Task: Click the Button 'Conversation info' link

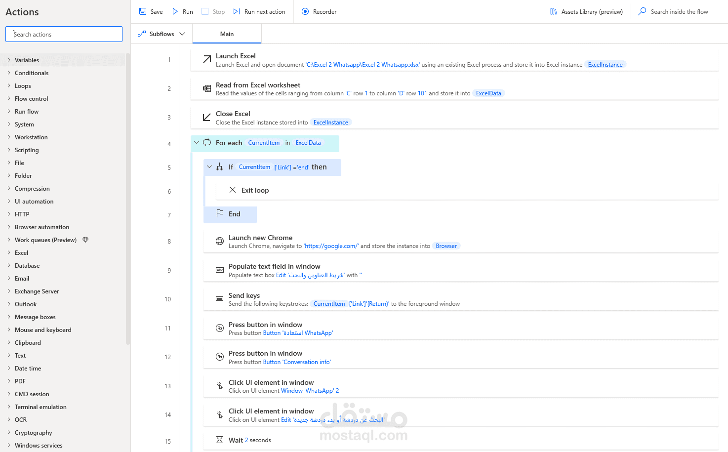Action: [x=297, y=362]
